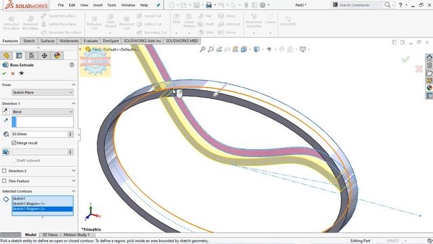Image resolution: width=433 pixels, height=244 pixels.
Task: Select the Model tab at the bottom
Action: pyautogui.click(x=30, y=235)
